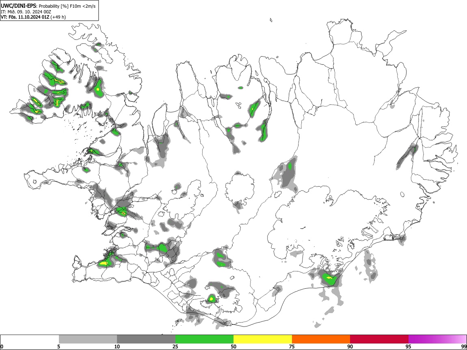This screenshot has width=467, height=350.
Task: Click the legend value '75'
Action: pyautogui.click(x=292, y=346)
